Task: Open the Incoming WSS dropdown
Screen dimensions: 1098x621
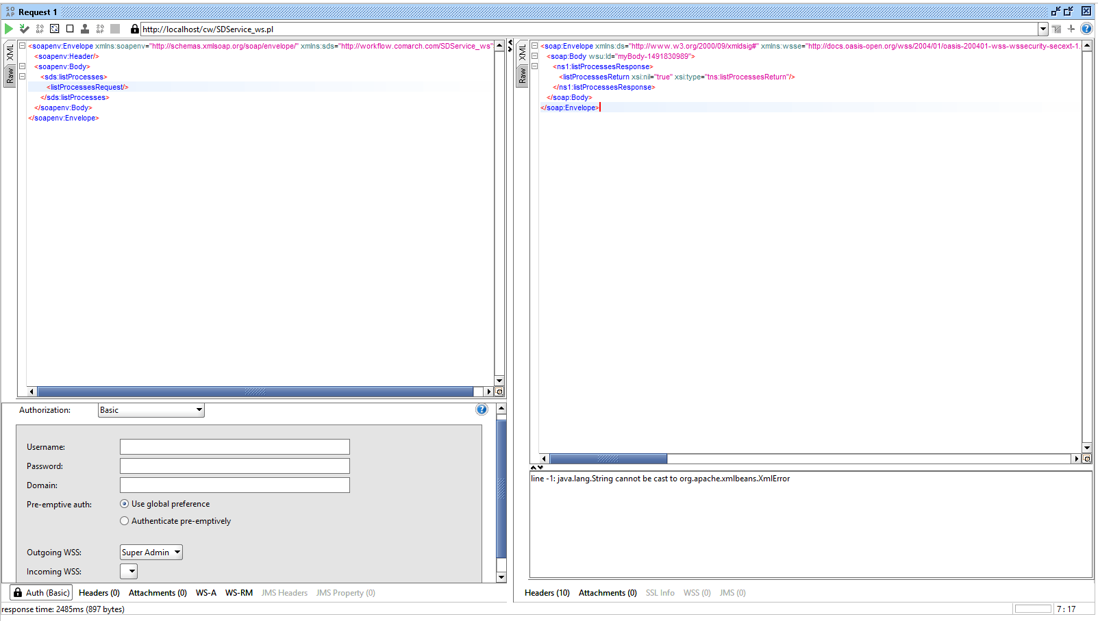Action: pyautogui.click(x=128, y=571)
